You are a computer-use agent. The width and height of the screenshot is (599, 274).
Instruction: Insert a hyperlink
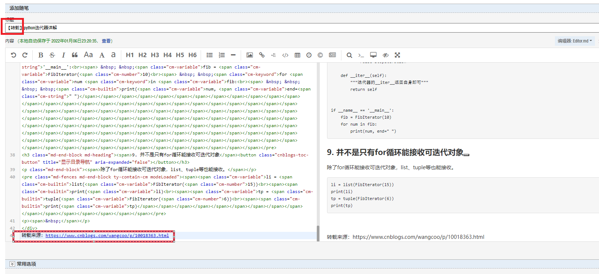click(262, 55)
